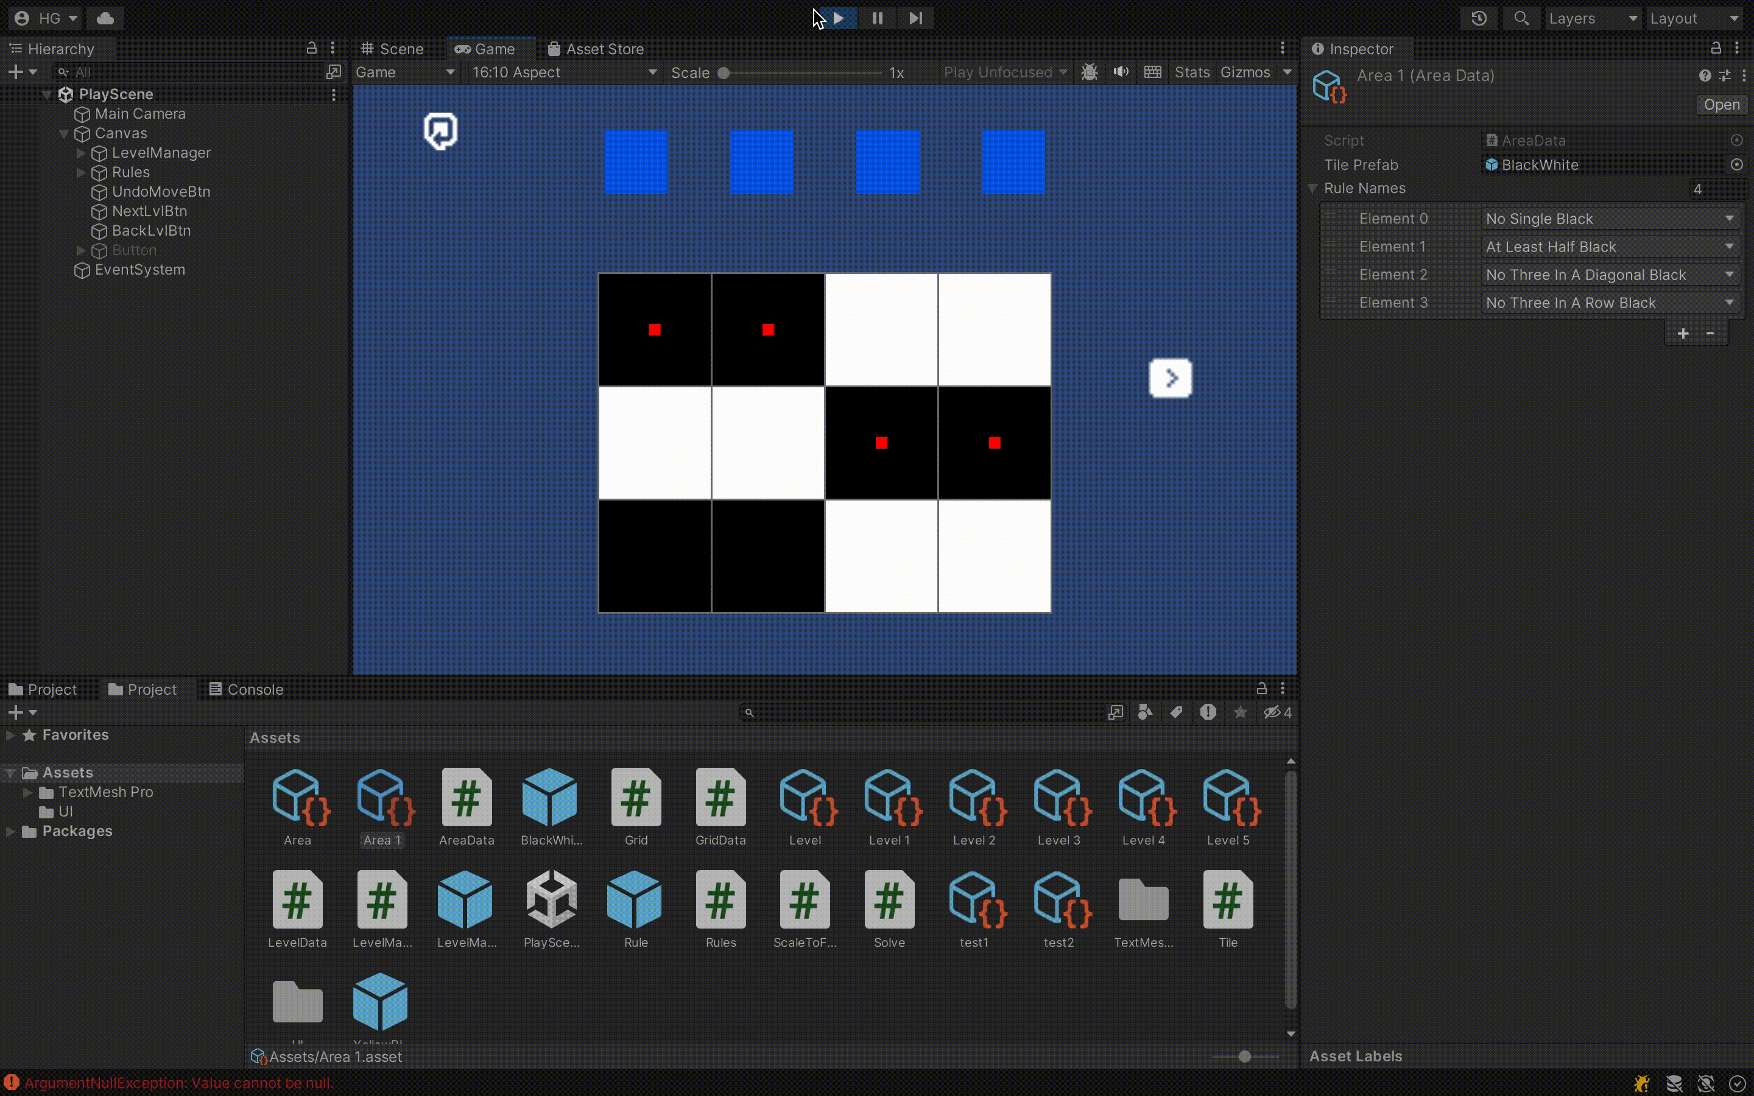This screenshot has height=1096, width=1754.
Task: Open the Layers dropdown
Action: tap(1591, 18)
